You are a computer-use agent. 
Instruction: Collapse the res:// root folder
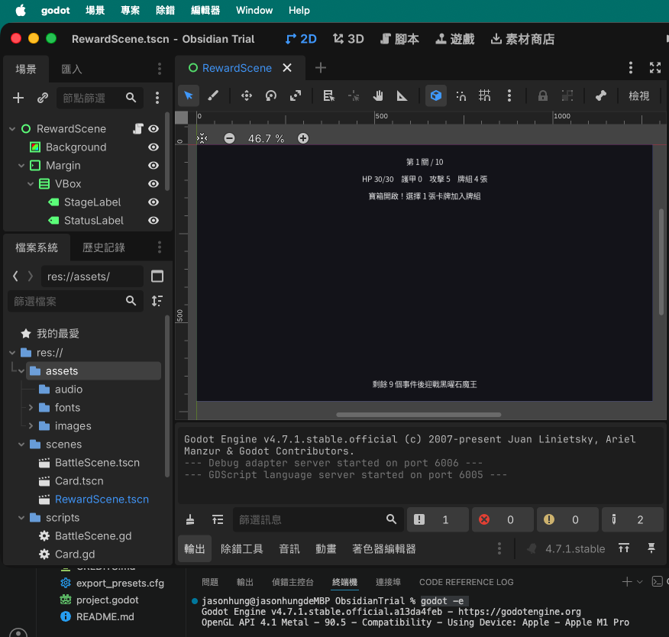(12, 352)
